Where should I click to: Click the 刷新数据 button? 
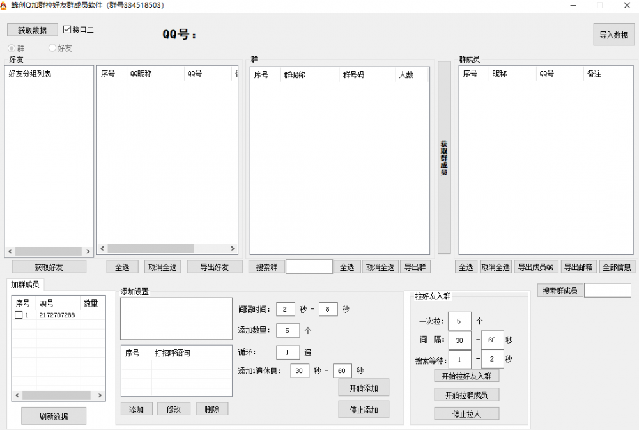pyautogui.click(x=54, y=416)
